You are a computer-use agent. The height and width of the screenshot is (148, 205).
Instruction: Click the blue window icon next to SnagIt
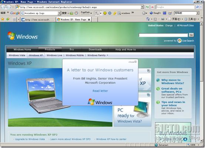(165, 13)
